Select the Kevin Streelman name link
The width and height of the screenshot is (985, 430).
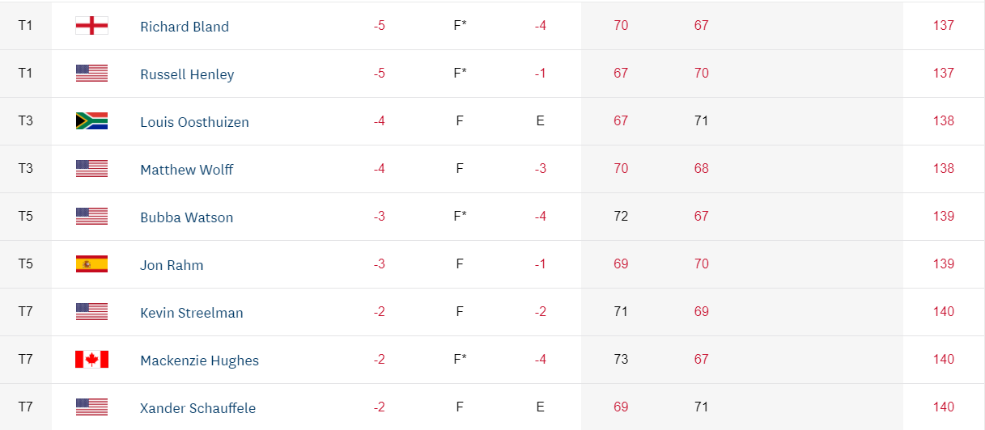(x=191, y=313)
